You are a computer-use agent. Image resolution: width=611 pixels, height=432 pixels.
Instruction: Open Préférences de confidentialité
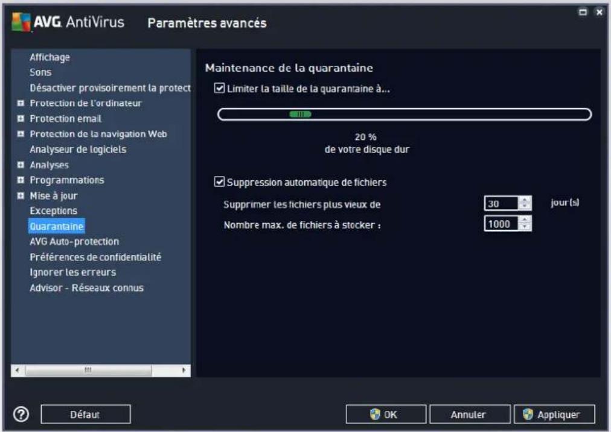click(x=95, y=257)
